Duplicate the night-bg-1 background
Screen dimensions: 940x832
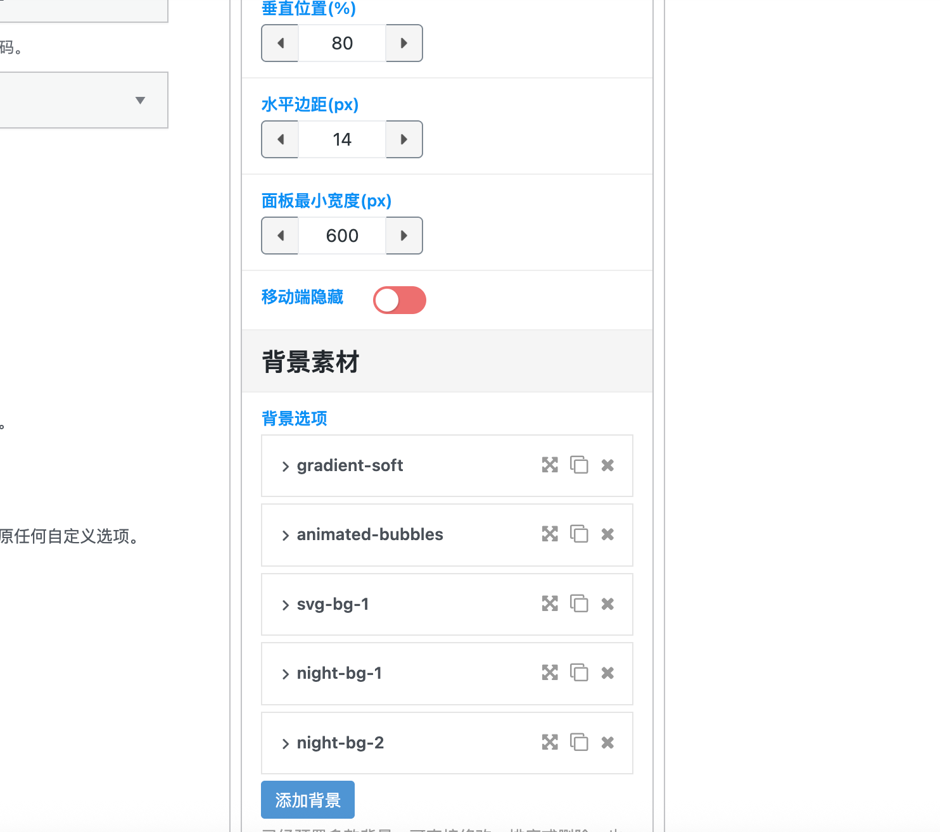coord(579,672)
